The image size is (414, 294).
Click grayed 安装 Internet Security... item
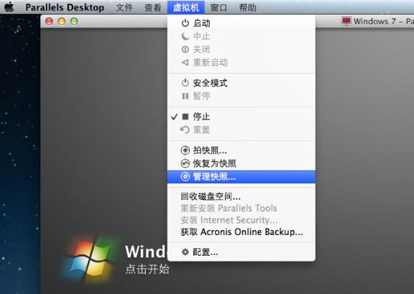point(241,220)
